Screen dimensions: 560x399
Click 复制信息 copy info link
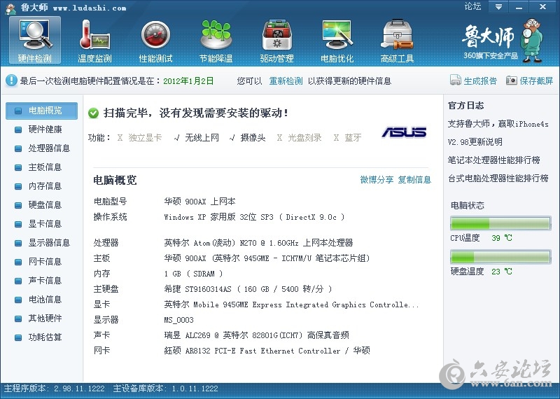(414, 180)
